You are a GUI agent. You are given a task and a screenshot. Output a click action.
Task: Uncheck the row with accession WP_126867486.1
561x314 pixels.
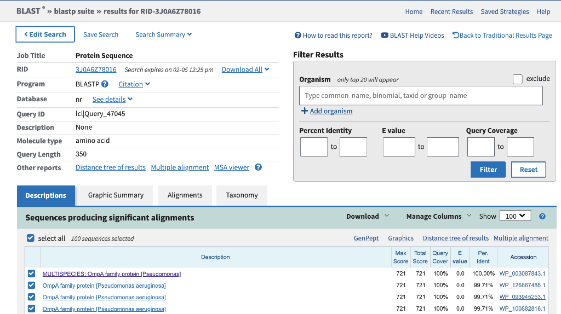[x=31, y=286]
